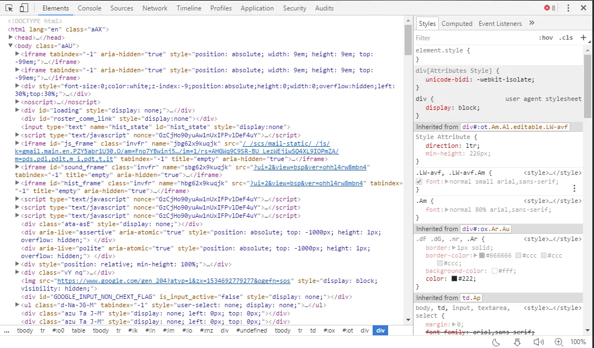Click the red error count indicator
This screenshot has width=594, height=348.
click(x=550, y=8)
